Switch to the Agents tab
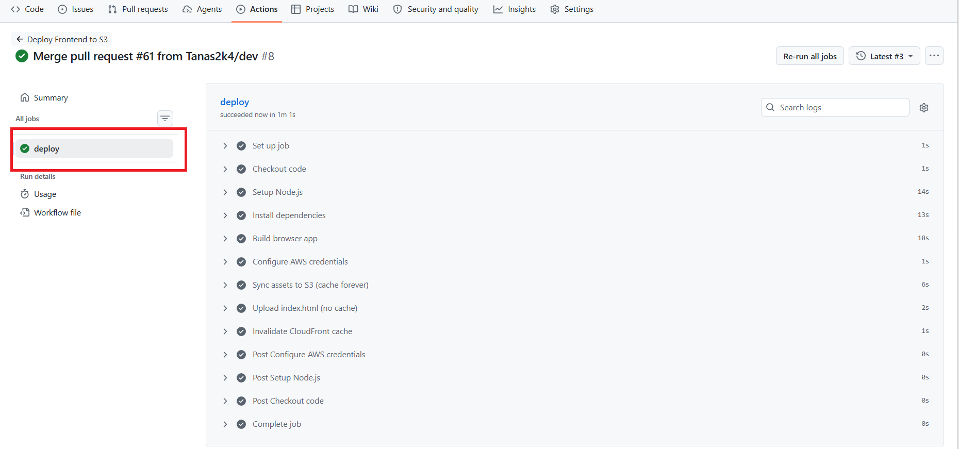Image resolution: width=959 pixels, height=449 pixels. [202, 9]
